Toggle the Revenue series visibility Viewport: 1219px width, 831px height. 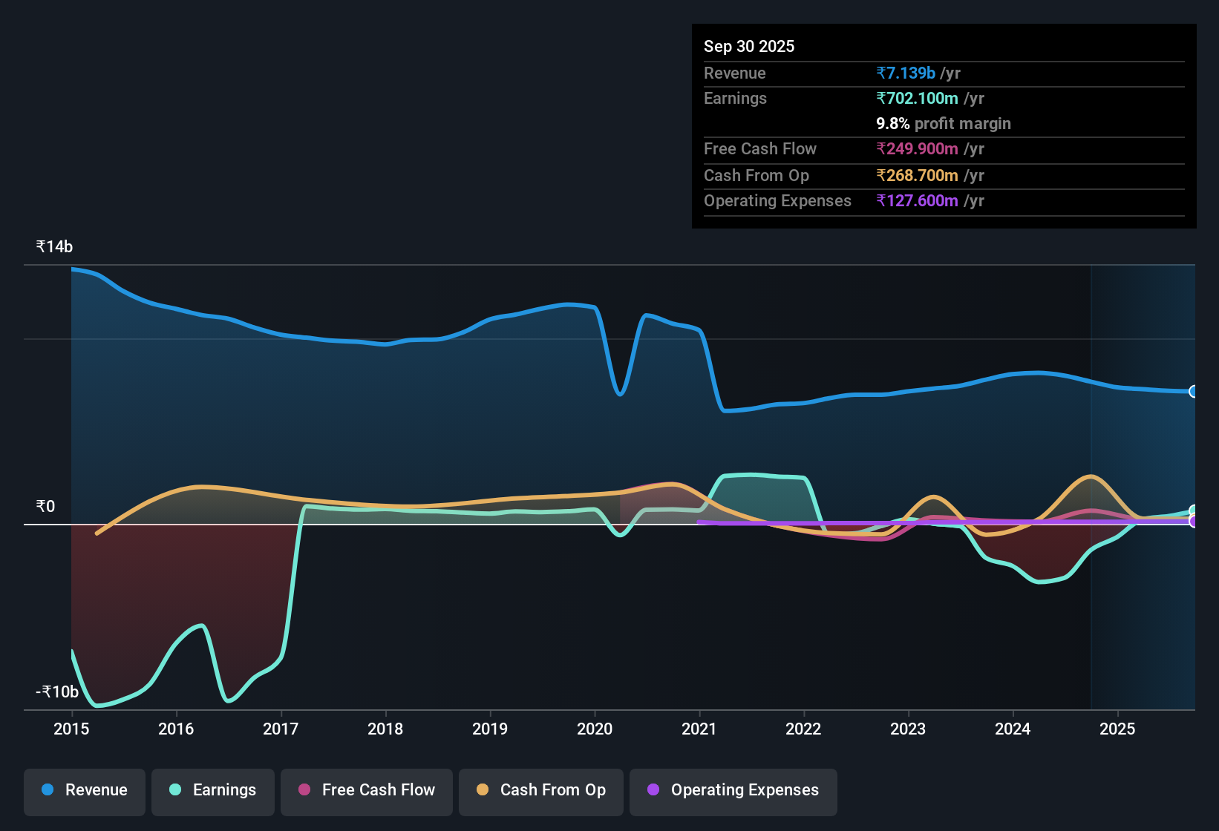[84, 792]
